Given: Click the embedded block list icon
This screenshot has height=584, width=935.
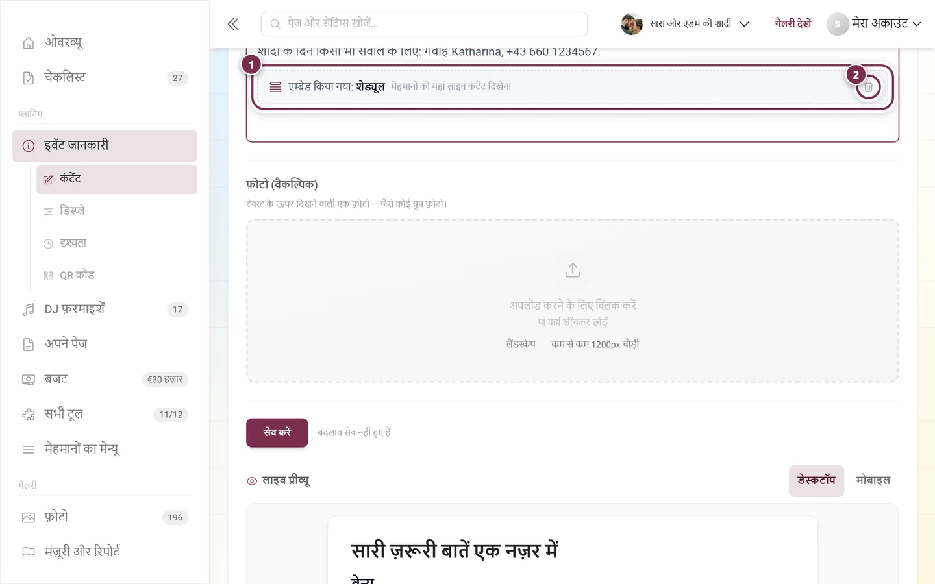Looking at the screenshot, I should pos(275,87).
